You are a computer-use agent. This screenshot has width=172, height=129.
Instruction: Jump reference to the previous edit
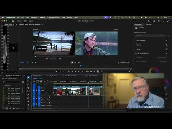47,59
